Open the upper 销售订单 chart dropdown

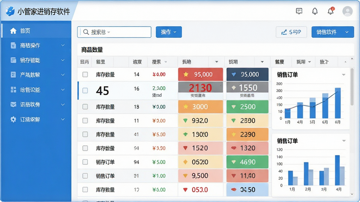point(343,75)
